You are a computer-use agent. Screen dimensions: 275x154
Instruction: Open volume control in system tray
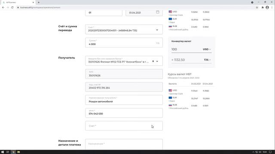pyautogui.click(x=260, y=152)
